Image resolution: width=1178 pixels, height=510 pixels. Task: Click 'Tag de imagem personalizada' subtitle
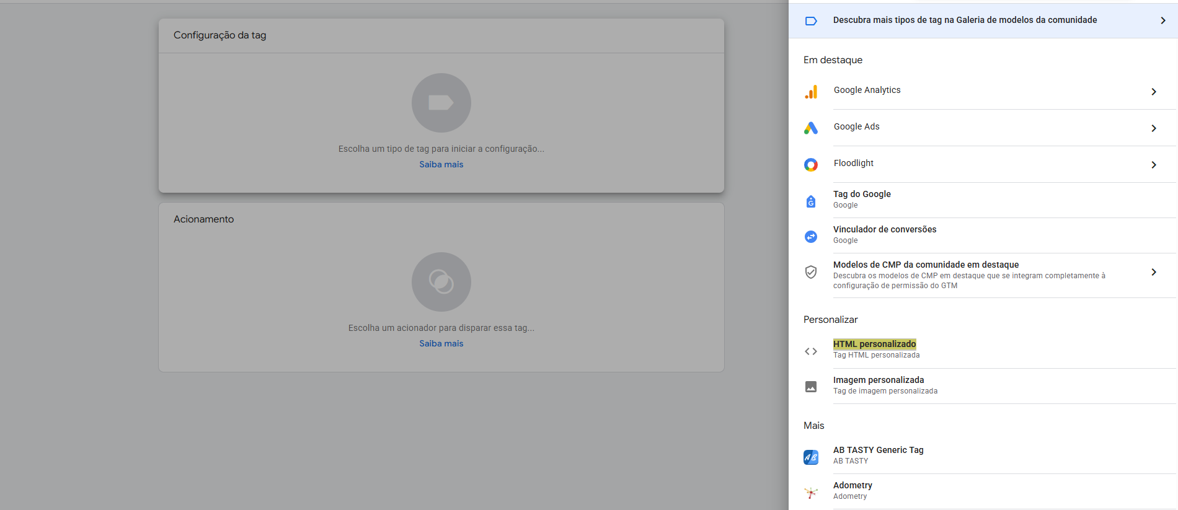point(885,392)
